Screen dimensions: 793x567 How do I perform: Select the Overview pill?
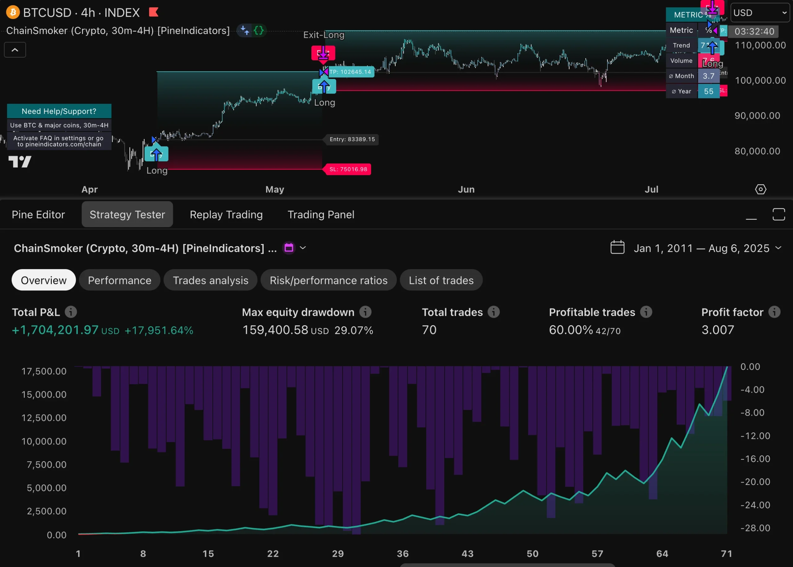pos(44,280)
